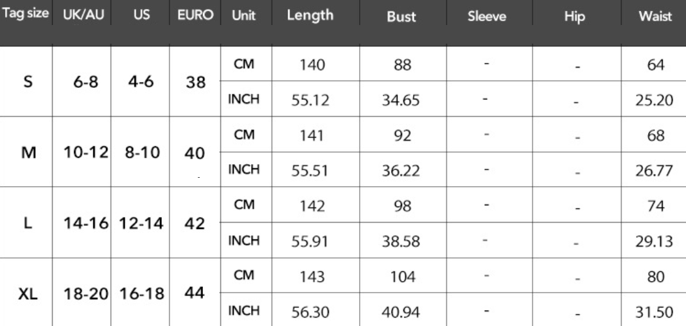Select the EURO size 44 cell
Screen dimensions: 686x326
(194, 293)
